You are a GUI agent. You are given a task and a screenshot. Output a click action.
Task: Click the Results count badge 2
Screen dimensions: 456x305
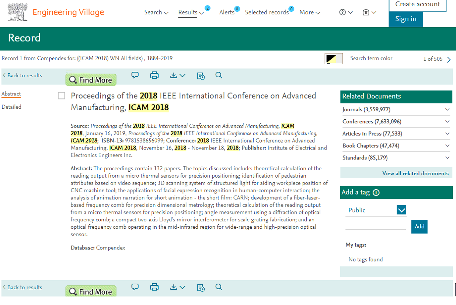point(208,8)
